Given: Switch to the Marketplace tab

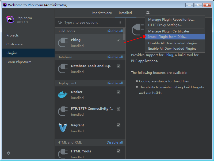Looking at the screenshot, I should [102, 13].
